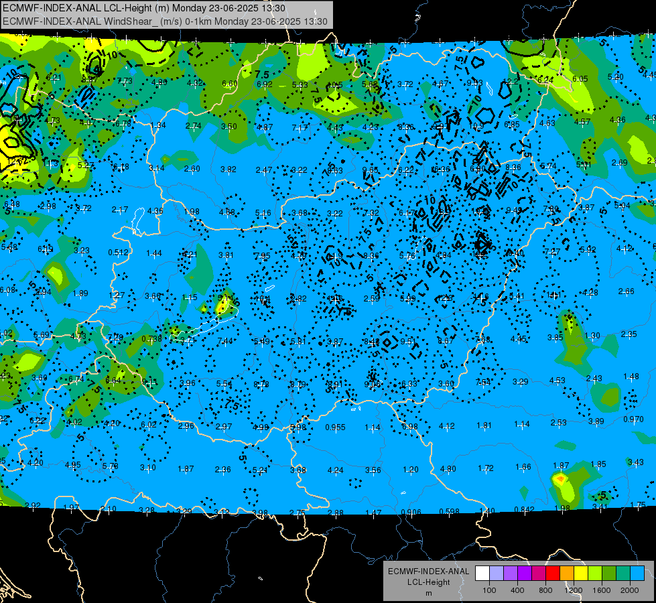This screenshot has width=656, height=603.
Task: Click the wind shear value '6.60'
Action: click(229, 84)
